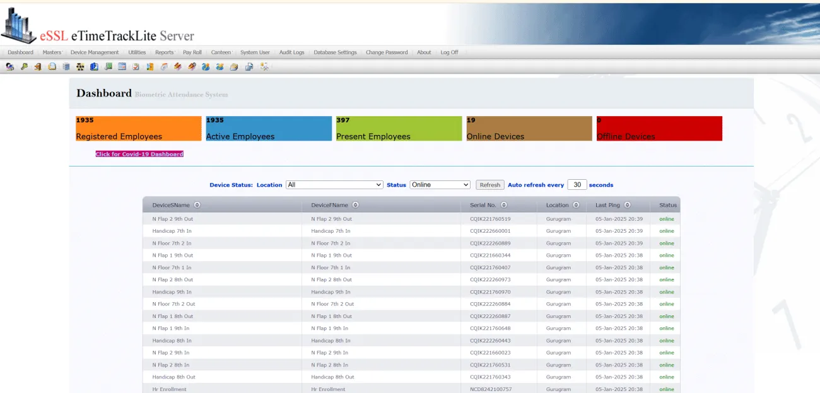820x393 pixels.
Task: Click the organization chart toolbar icon
Action: pos(80,66)
